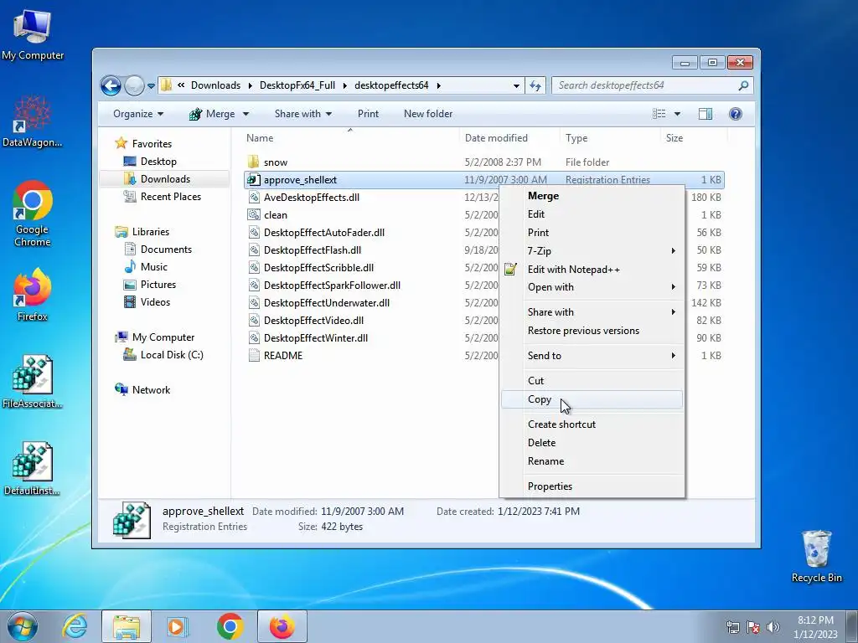Open the view options dropdown arrow
Viewport: 858px width, 643px height.
(677, 114)
